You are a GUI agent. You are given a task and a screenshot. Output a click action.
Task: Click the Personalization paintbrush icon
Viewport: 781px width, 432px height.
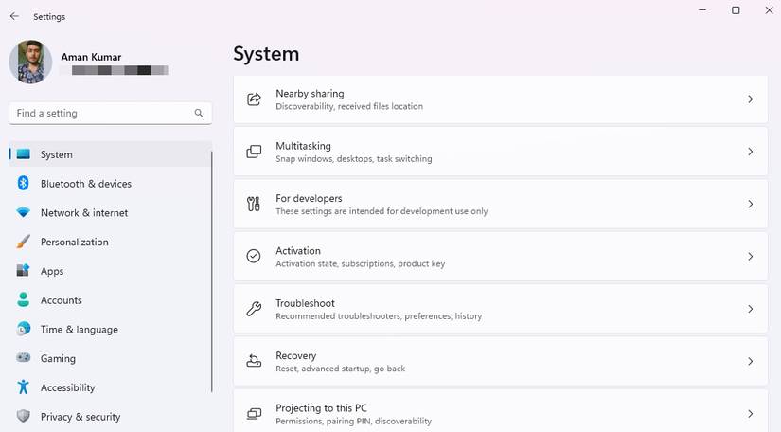point(23,243)
